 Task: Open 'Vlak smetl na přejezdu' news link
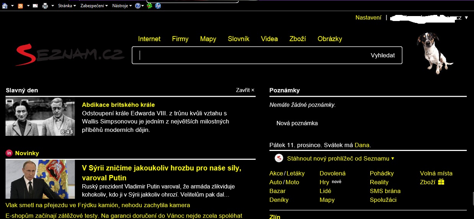98,206
